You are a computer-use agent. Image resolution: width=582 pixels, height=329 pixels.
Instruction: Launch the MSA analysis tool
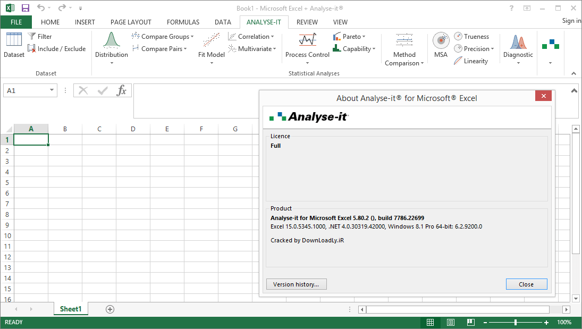tap(441, 48)
